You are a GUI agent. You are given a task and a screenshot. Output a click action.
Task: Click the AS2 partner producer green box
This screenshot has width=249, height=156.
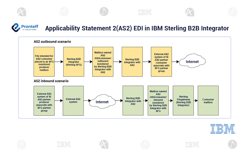(x=44, y=101)
